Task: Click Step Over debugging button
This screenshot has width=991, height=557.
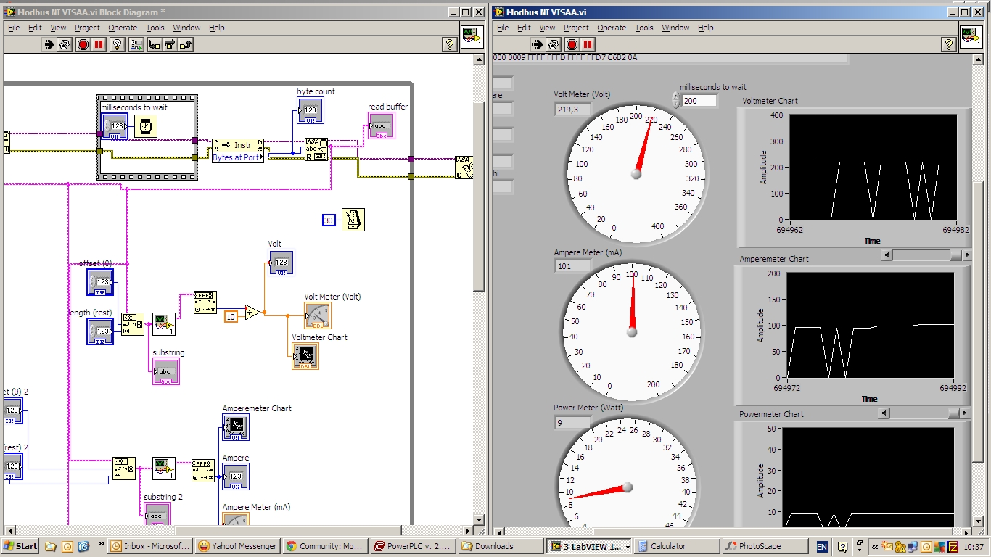Action: click(170, 45)
